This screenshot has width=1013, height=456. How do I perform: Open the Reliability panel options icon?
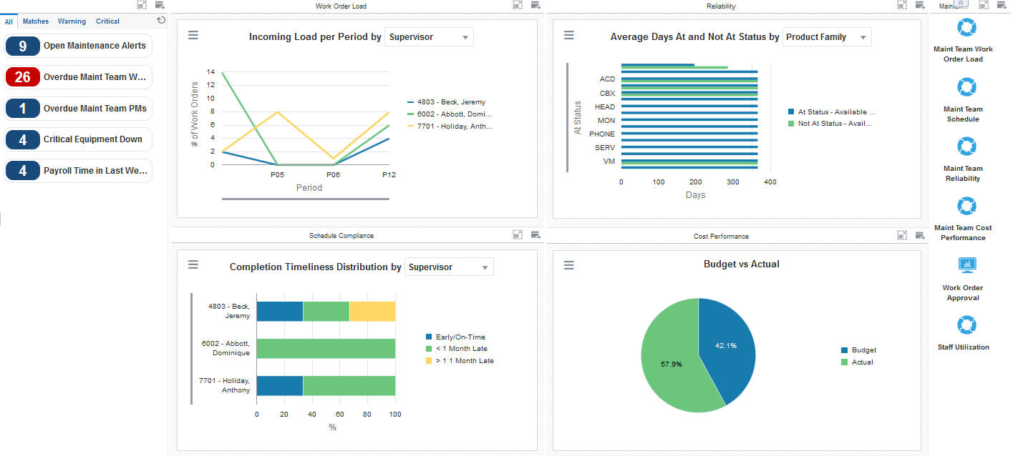920,5
